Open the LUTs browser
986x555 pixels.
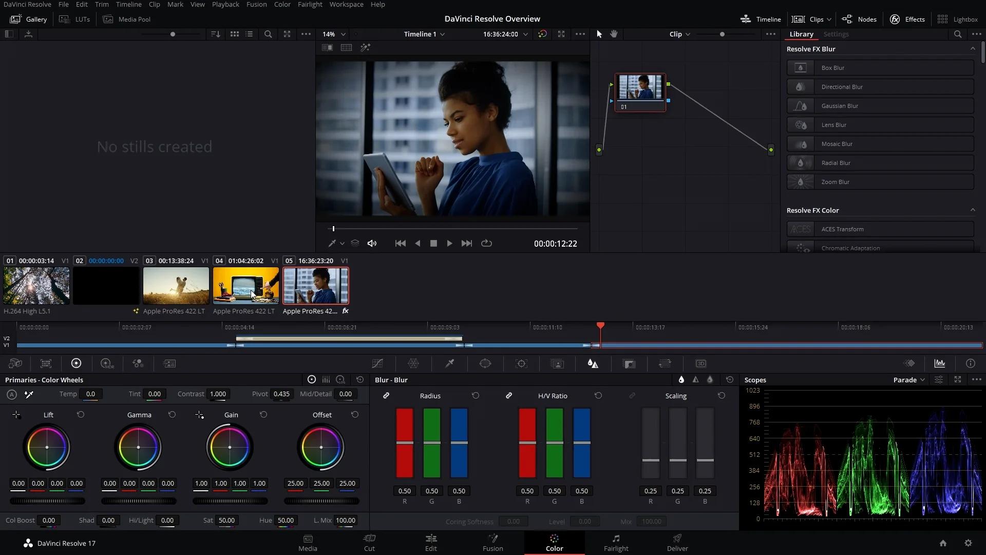tap(75, 19)
